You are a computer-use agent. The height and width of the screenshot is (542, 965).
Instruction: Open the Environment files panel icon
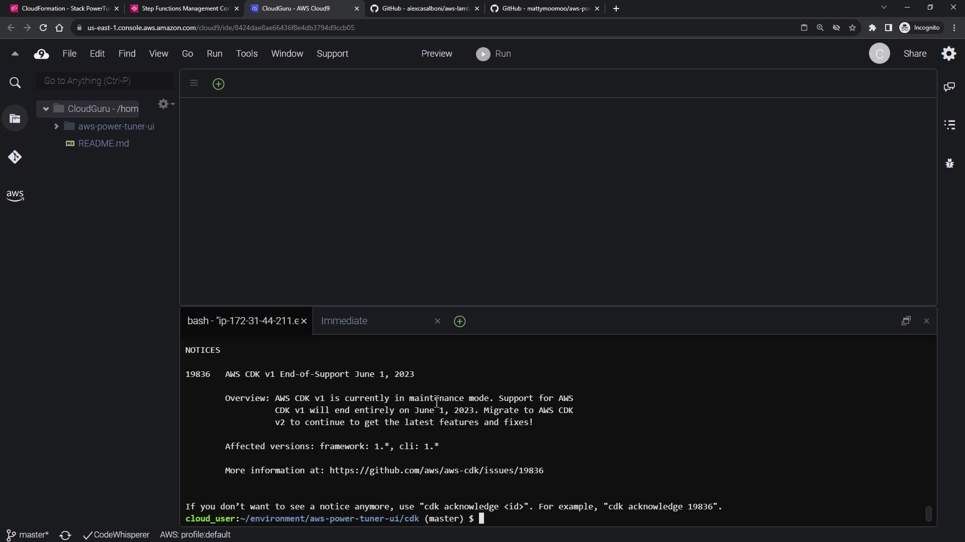(x=15, y=119)
